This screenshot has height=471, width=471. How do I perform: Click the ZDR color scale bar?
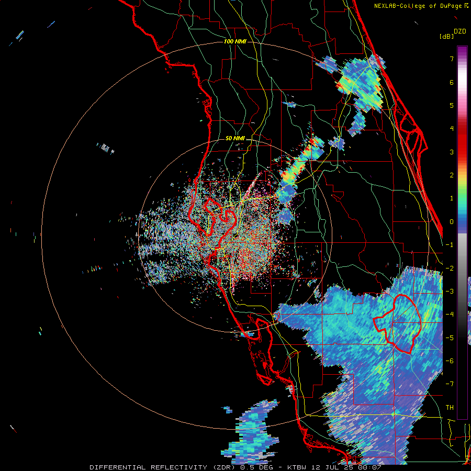coord(462,232)
